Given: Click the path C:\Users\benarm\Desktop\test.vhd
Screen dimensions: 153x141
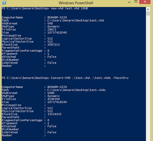Looking at the screenshot, I should pos(75,21).
